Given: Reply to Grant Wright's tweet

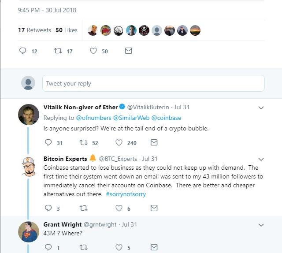Looking at the screenshot, I should 48,247.
